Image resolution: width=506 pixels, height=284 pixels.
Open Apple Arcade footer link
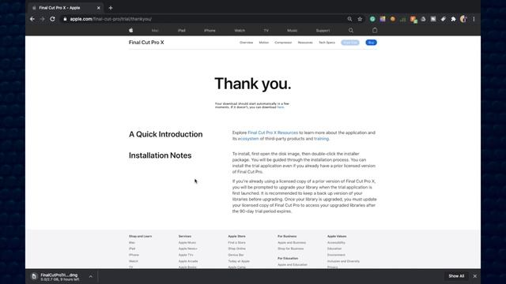(188, 261)
